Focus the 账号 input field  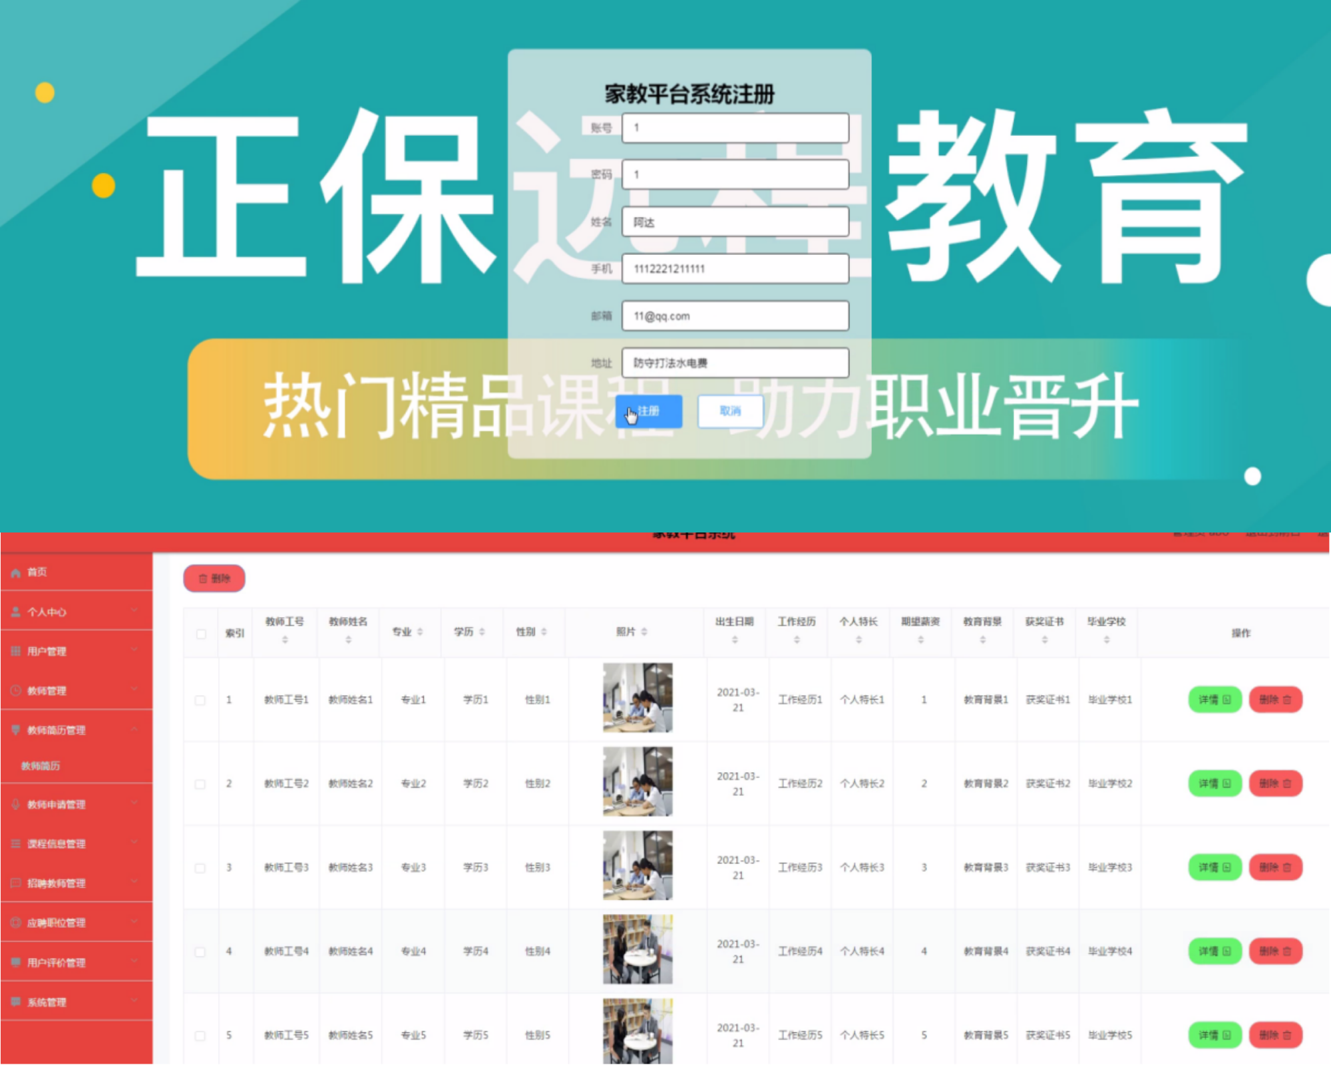[x=735, y=128]
